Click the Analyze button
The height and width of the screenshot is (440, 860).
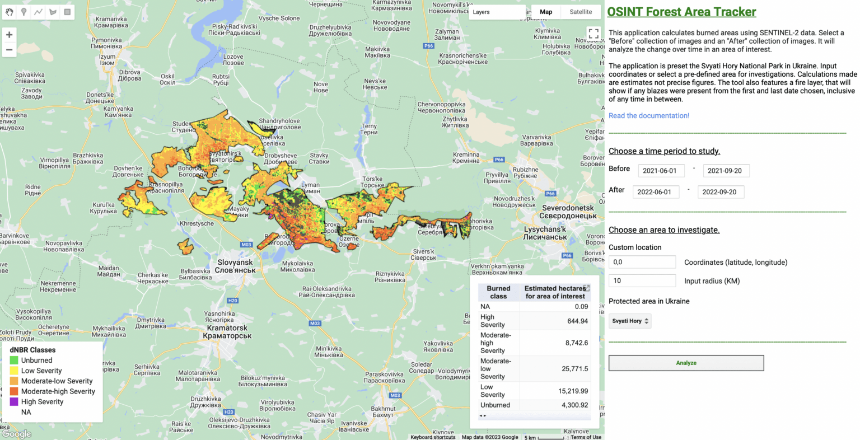(686, 363)
